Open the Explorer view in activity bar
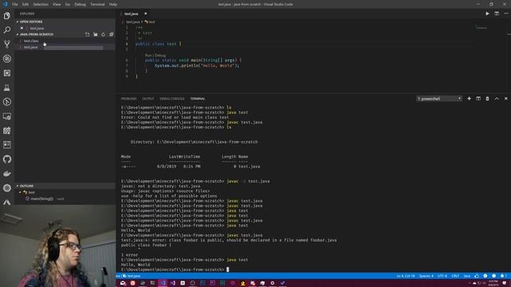The image size is (511, 287). pos(7,16)
